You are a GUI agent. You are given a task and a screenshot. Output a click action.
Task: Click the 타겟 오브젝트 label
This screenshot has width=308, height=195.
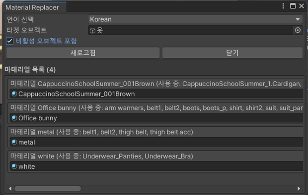[26, 30]
